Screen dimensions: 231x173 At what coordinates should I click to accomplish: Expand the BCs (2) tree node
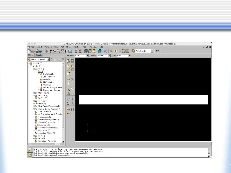pyautogui.click(x=34, y=138)
